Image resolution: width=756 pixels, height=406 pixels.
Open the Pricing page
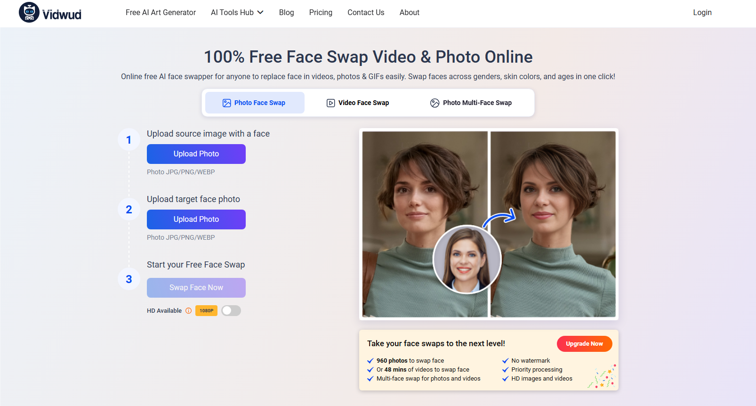[321, 13]
